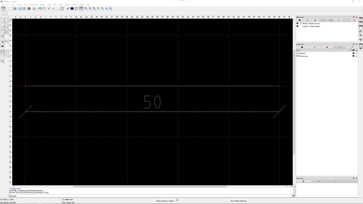Close the Layer List panel

click(x=357, y=44)
